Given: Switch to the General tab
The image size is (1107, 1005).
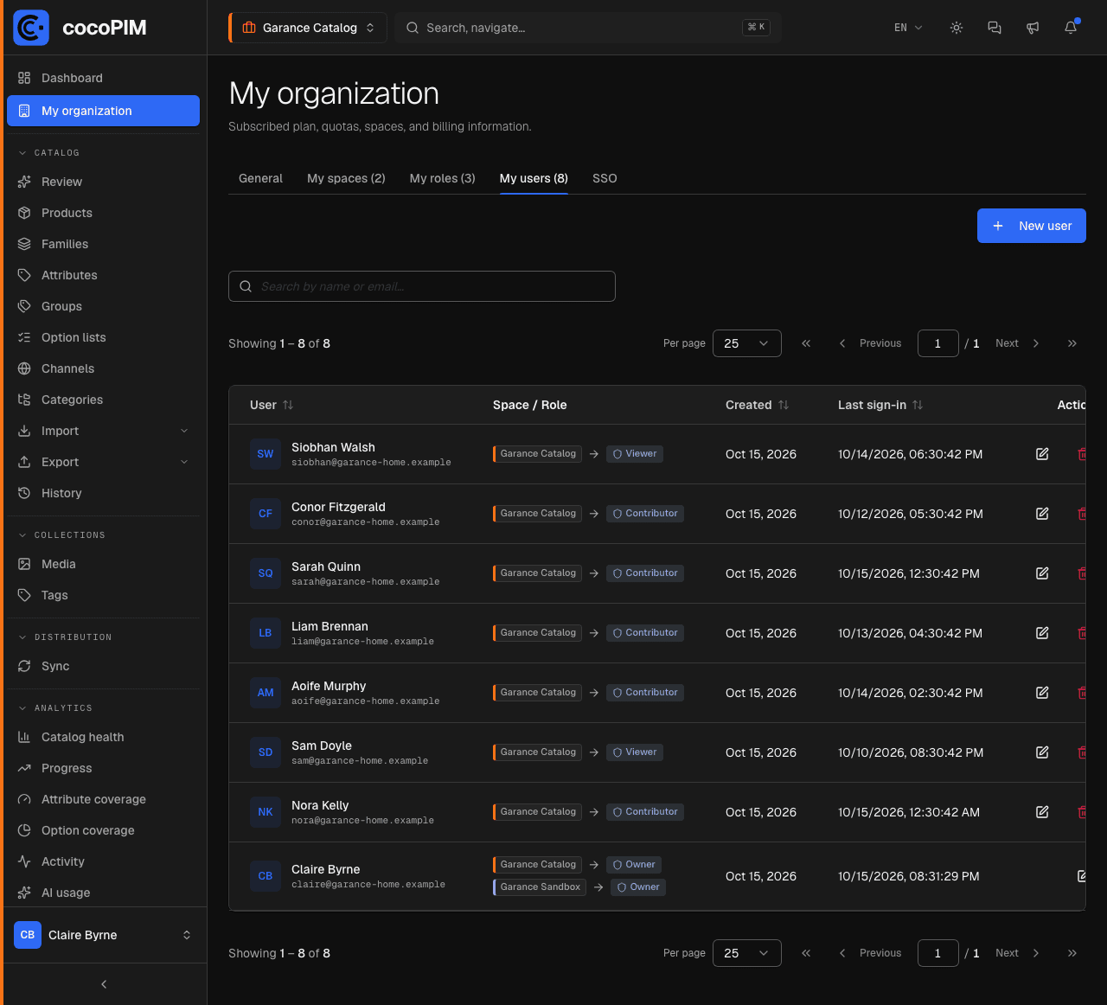Looking at the screenshot, I should [x=260, y=178].
